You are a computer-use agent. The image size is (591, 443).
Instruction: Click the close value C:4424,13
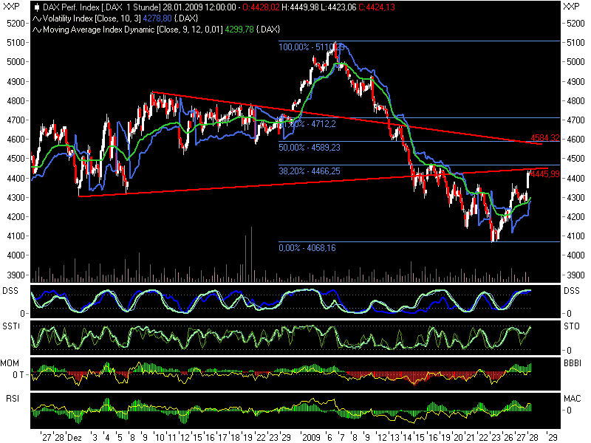(377, 7)
